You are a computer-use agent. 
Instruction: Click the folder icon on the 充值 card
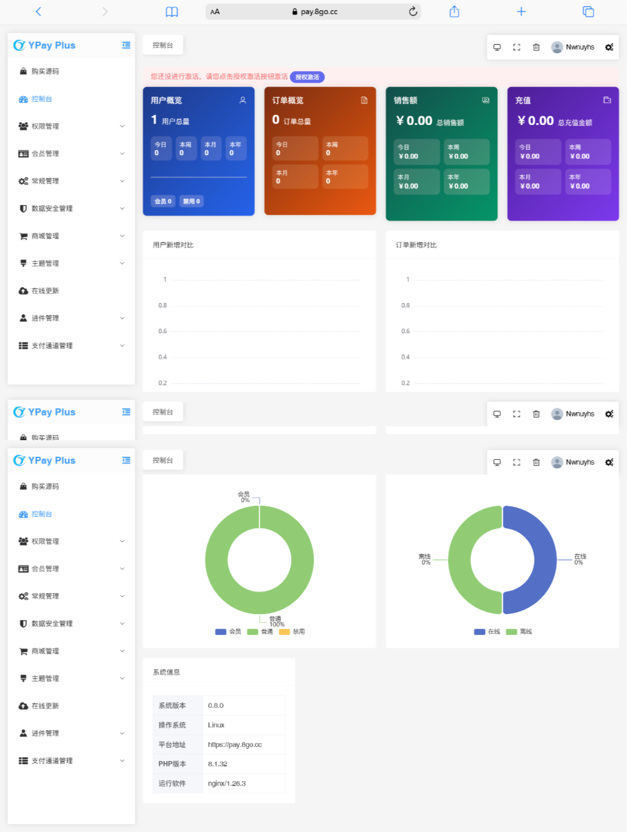(607, 100)
